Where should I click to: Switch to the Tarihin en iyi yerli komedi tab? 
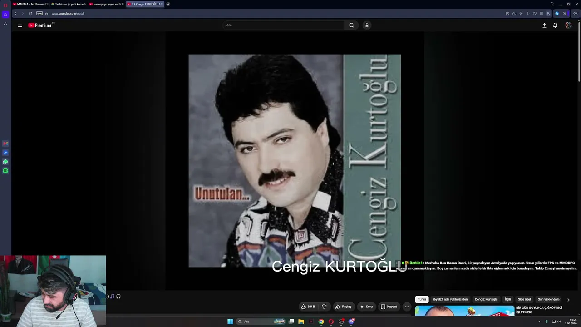[69, 4]
